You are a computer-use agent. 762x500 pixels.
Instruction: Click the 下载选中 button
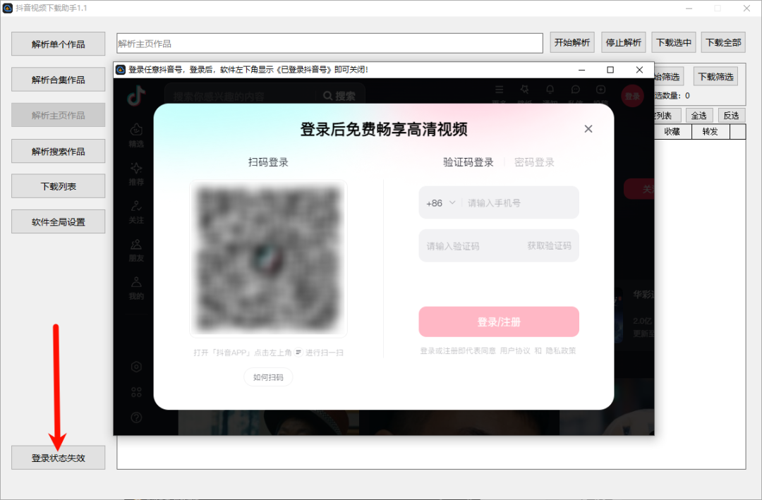(x=674, y=42)
